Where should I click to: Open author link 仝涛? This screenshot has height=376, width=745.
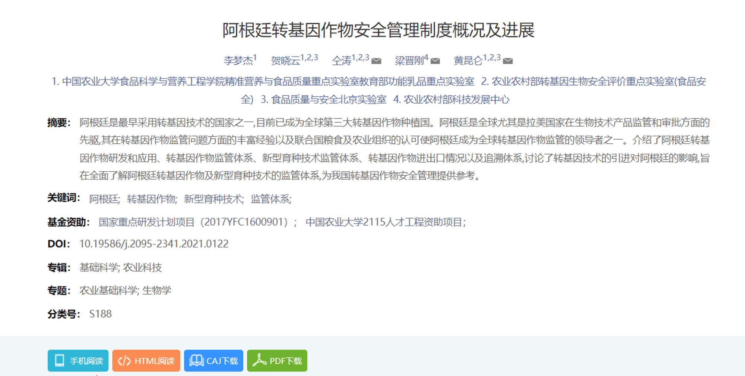(342, 60)
